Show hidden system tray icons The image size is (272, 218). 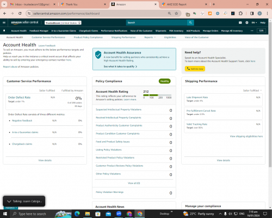[x=220, y=214]
